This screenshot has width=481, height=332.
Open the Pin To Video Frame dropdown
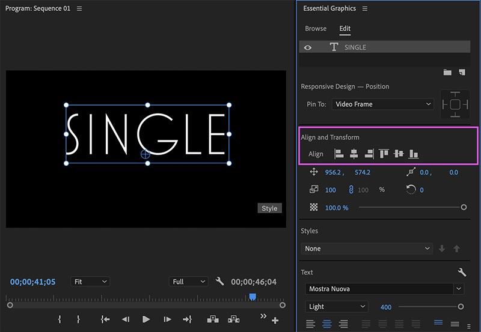(x=382, y=104)
